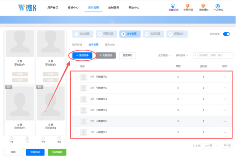Screen dimensions: 236x158
Task: Switch to the 选手分组 sub-tab
Action: point(77,45)
